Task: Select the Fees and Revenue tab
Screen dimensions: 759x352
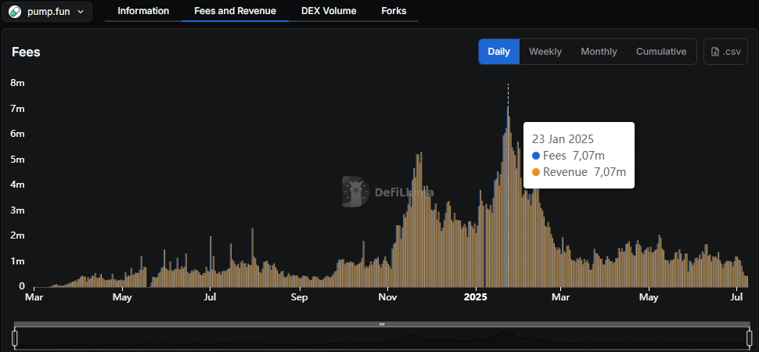Action: tap(235, 11)
